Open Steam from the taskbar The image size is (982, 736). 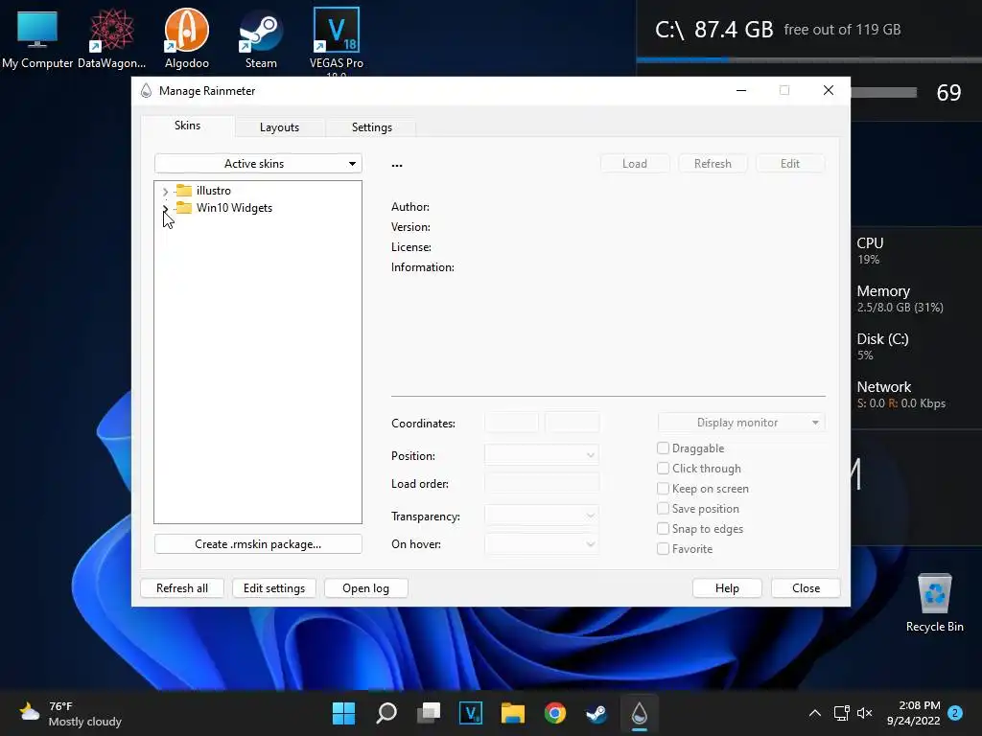pos(596,713)
